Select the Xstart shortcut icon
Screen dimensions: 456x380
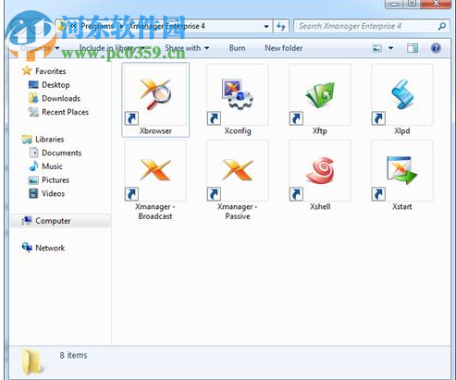click(x=402, y=176)
